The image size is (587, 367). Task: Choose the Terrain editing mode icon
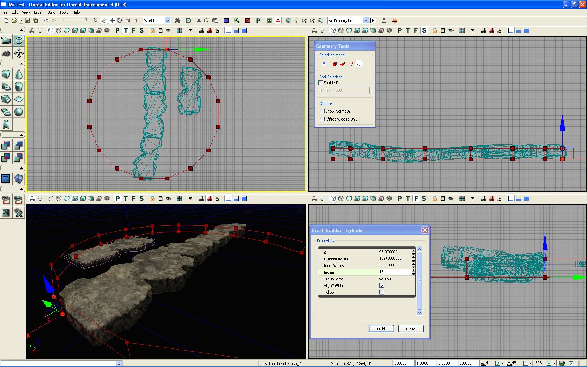coord(6,53)
